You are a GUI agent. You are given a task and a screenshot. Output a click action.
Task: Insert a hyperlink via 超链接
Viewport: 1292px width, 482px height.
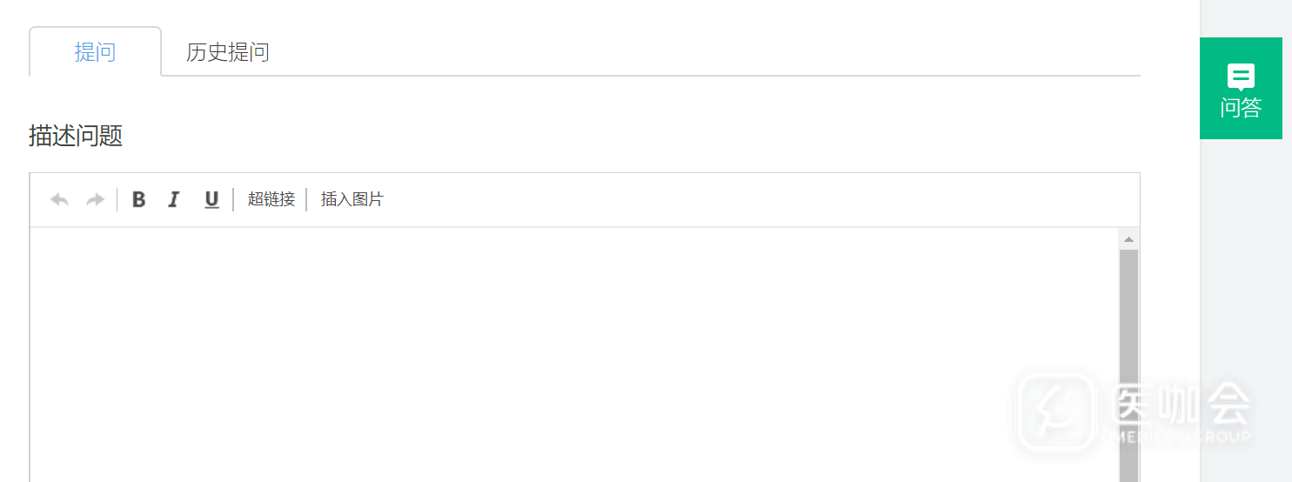(x=271, y=199)
